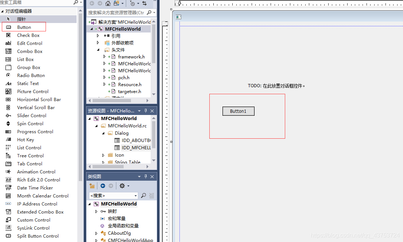Collapse the Dialog folder in Resource View

[x=103, y=133]
